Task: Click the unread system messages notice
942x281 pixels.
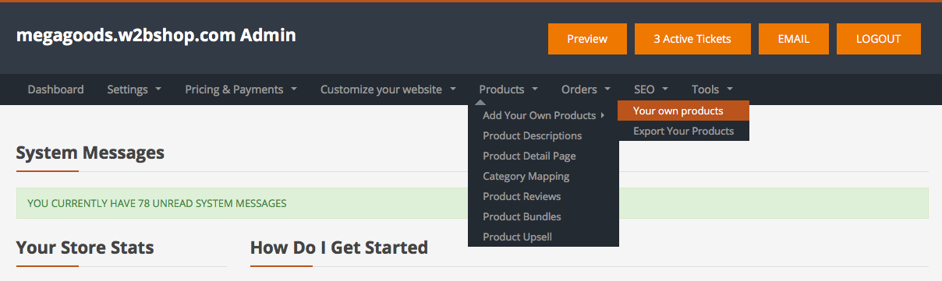Action: (x=473, y=203)
